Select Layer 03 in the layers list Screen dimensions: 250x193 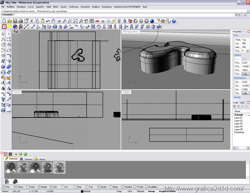point(238,123)
